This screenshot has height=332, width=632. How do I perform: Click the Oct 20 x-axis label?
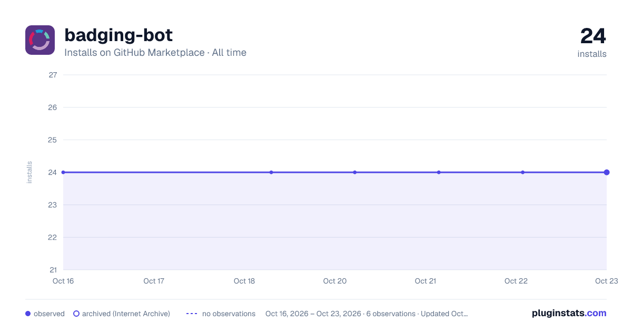pyautogui.click(x=335, y=281)
